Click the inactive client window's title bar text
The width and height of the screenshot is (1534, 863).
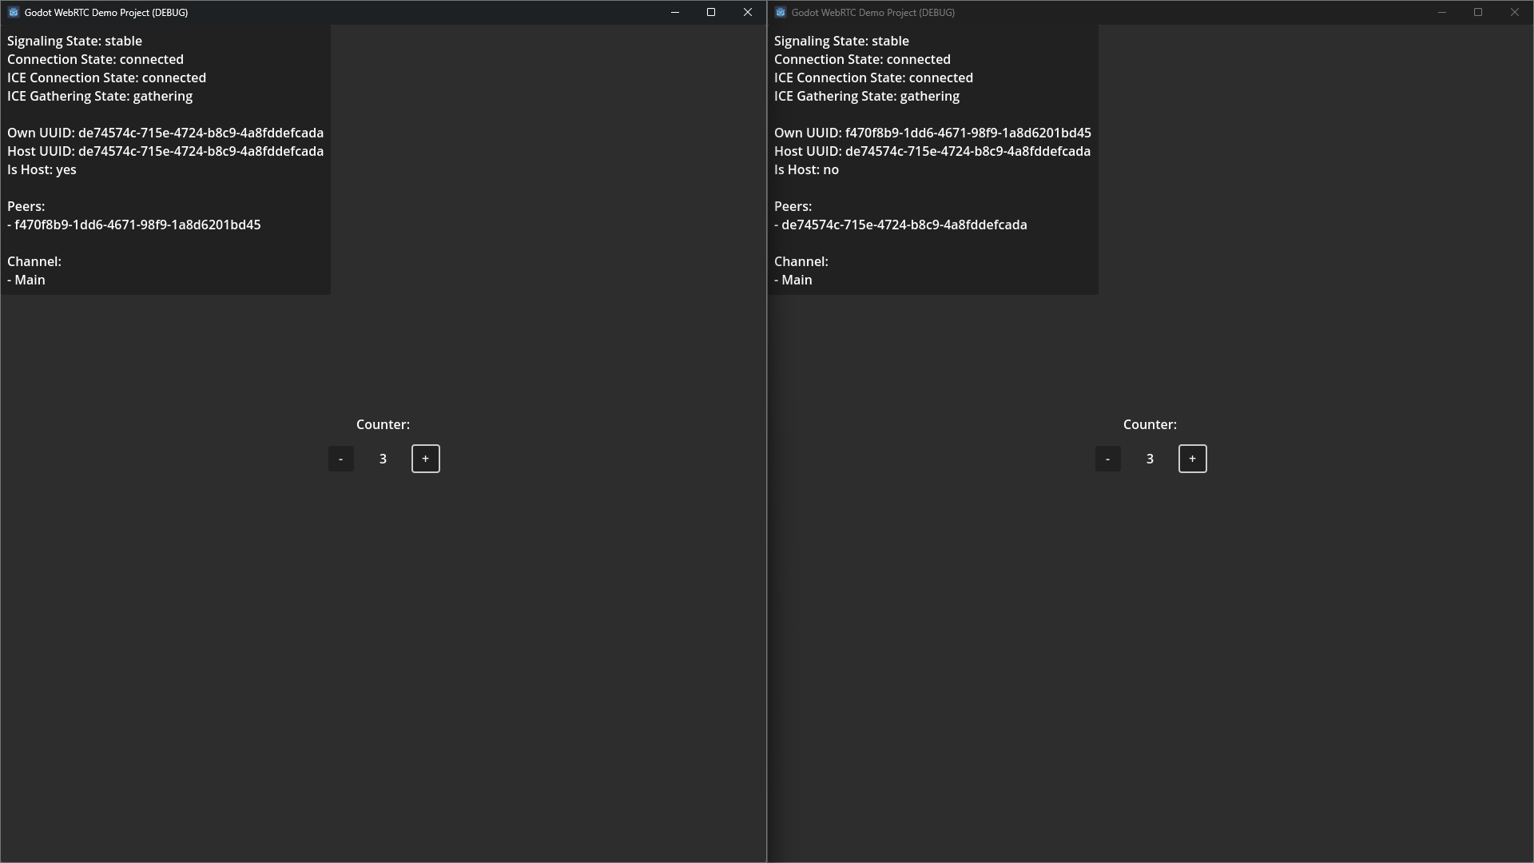[872, 12]
